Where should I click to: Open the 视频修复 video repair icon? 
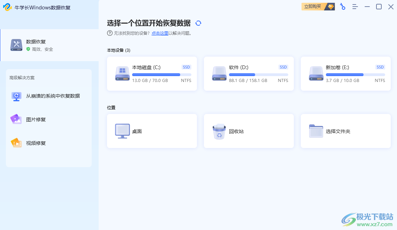tap(16, 143)
